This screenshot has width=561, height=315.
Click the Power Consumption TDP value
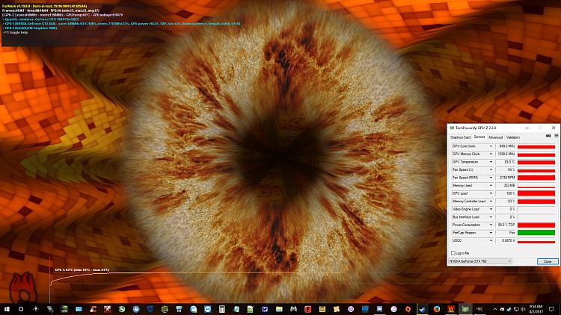(505, 225)
